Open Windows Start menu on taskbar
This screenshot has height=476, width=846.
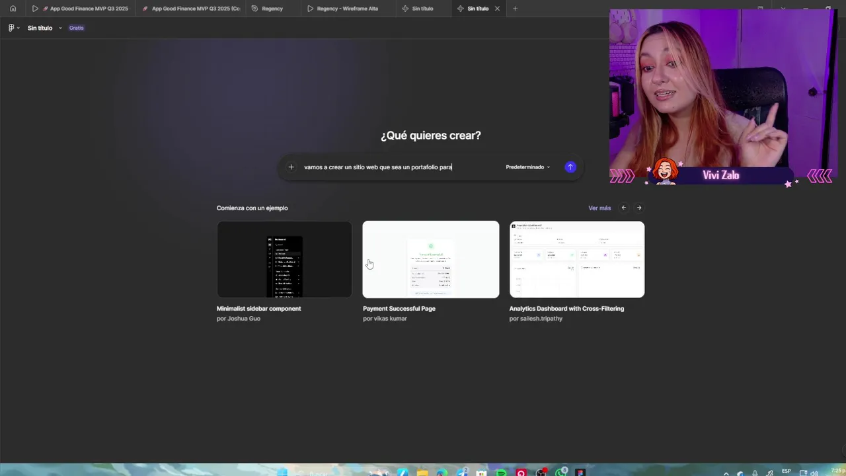click(283, 472)
